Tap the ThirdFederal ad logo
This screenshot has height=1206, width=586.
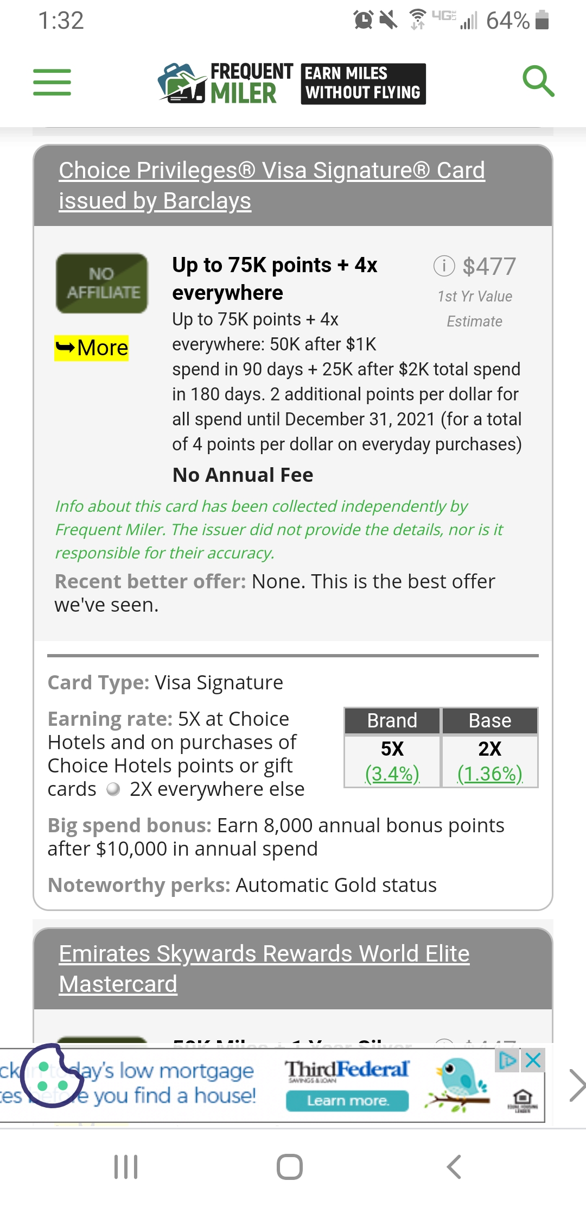pyautogui.click(x=347, y=1070)
